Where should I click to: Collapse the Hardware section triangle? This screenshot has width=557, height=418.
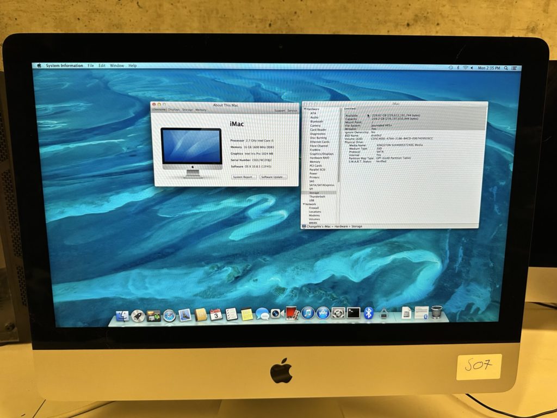(x=305, y=109)
